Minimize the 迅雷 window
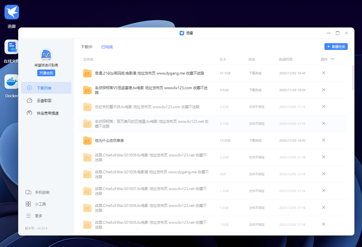 click(x=329, y=33)
